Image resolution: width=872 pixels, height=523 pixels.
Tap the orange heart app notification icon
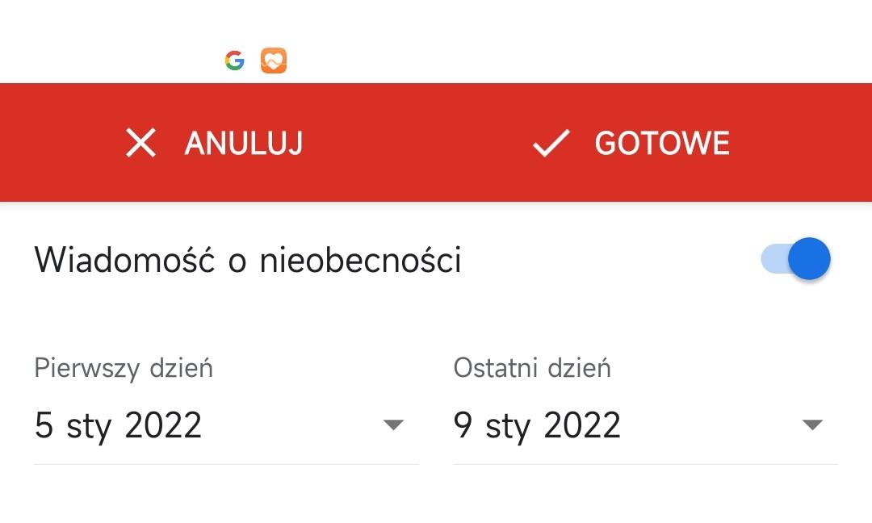click(274, 61)
